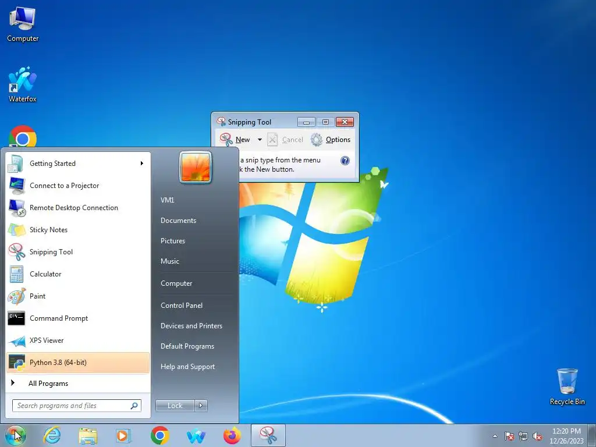The width and height of the screenshot is (596, 447).
Task: Expand the shutdown options arrow next to Lock
Action: [201, 406]
